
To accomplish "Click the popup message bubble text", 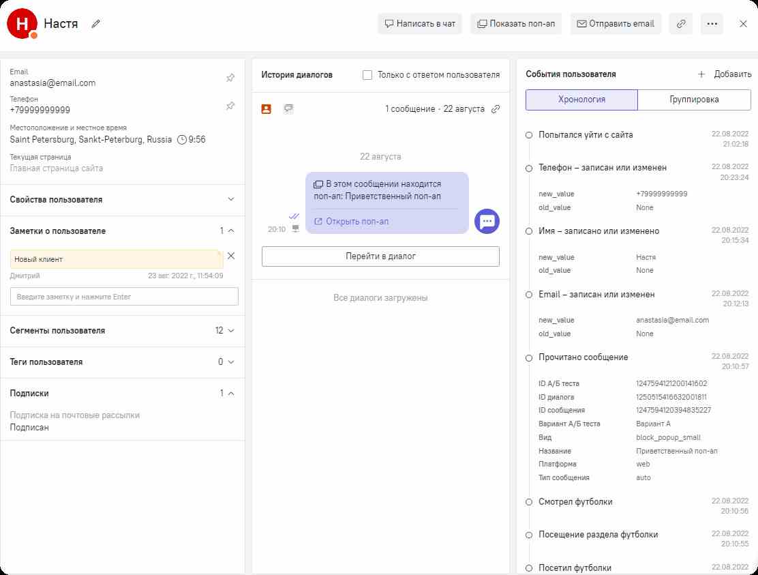I will pos(378,190).
